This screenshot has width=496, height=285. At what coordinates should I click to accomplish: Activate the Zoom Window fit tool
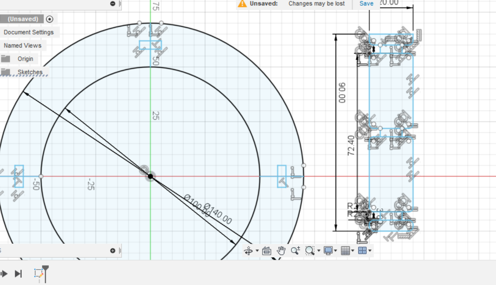(x=309, y=251)
